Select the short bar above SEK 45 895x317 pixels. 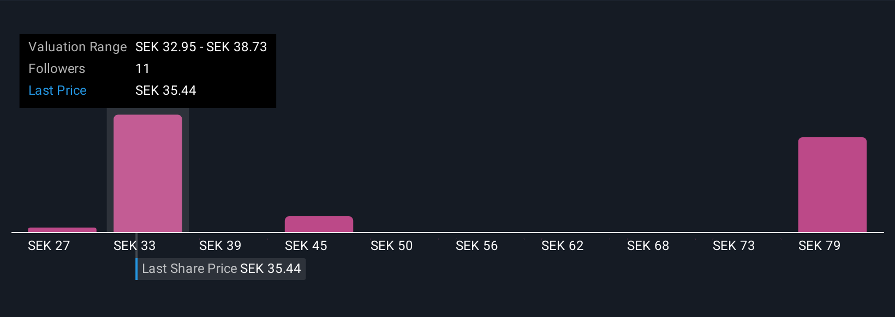319,224
